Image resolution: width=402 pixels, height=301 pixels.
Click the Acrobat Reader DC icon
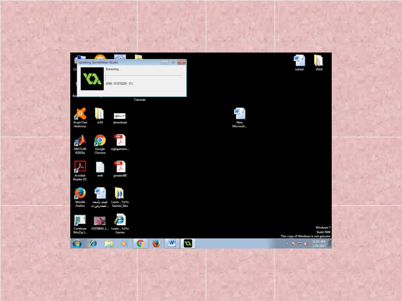80,167
